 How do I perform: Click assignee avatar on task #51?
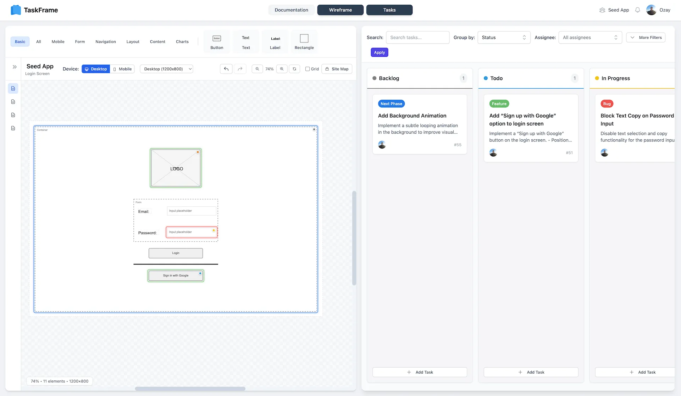coord(493,152)
